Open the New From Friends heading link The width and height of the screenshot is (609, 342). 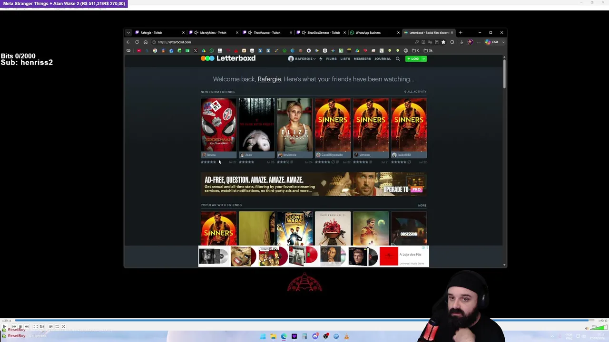[x=217, y=92]
